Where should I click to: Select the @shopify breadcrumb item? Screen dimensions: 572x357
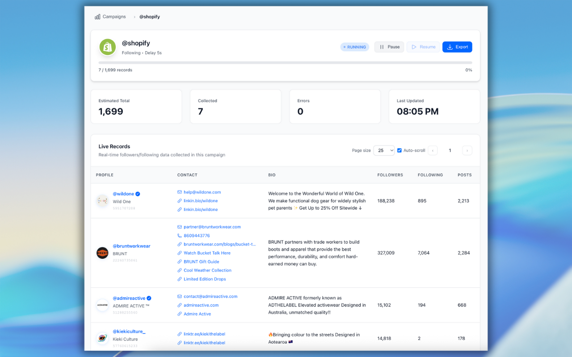[150, 17]
